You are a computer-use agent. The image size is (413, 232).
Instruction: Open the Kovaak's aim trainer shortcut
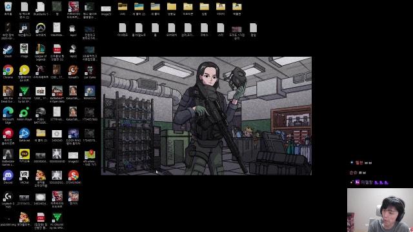73,72
